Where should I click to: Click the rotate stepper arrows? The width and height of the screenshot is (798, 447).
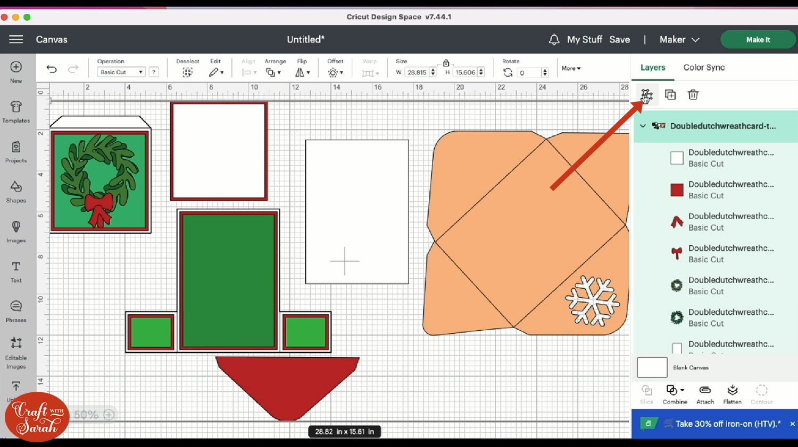[545, 73]
